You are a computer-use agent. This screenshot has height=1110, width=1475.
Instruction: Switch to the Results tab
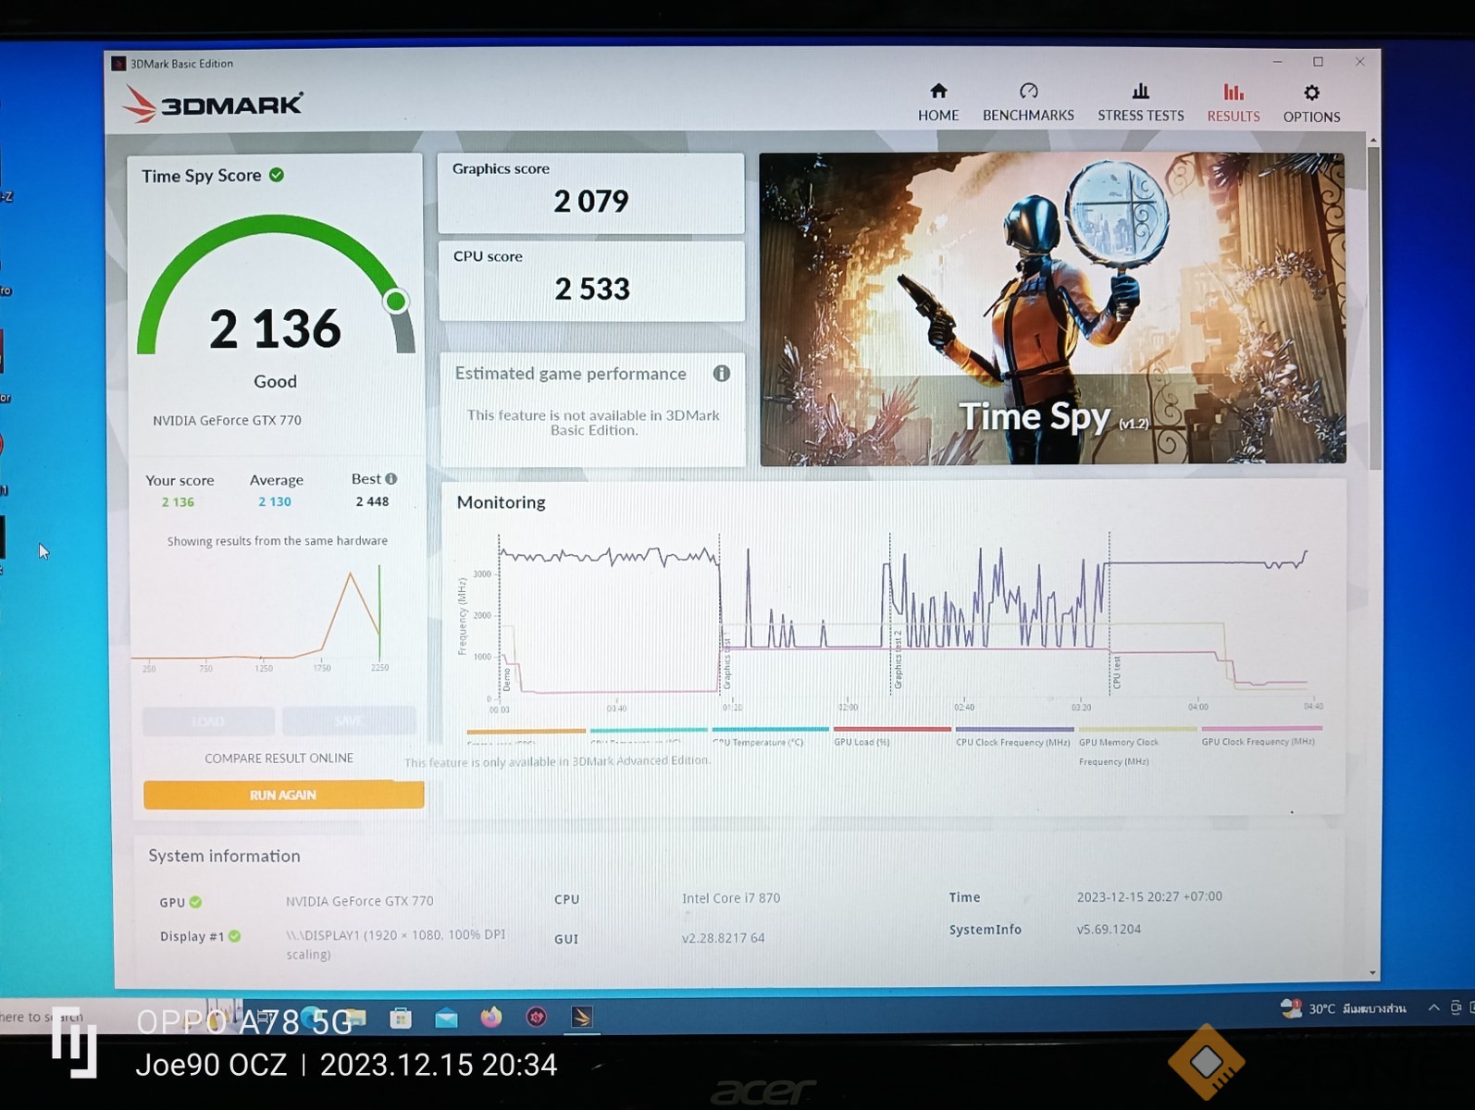click(1233, 102)
